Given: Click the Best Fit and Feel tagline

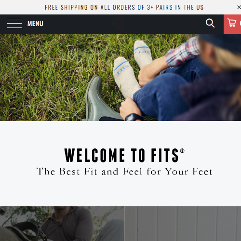Looking at the screenshot, I should [124, 172].
